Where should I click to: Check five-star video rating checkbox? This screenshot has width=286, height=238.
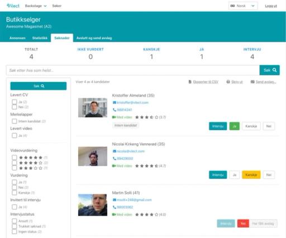click(x=15, y=158)
